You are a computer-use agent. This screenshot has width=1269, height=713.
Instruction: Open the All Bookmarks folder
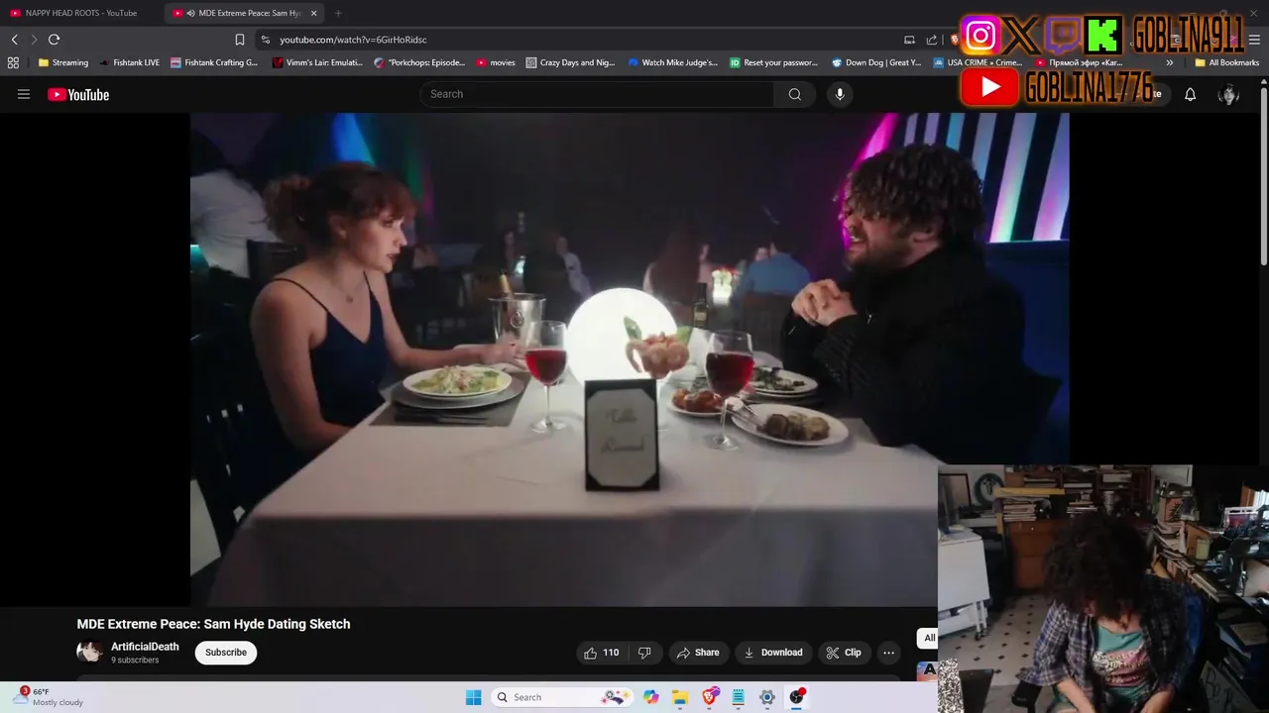click(1227, 62)
